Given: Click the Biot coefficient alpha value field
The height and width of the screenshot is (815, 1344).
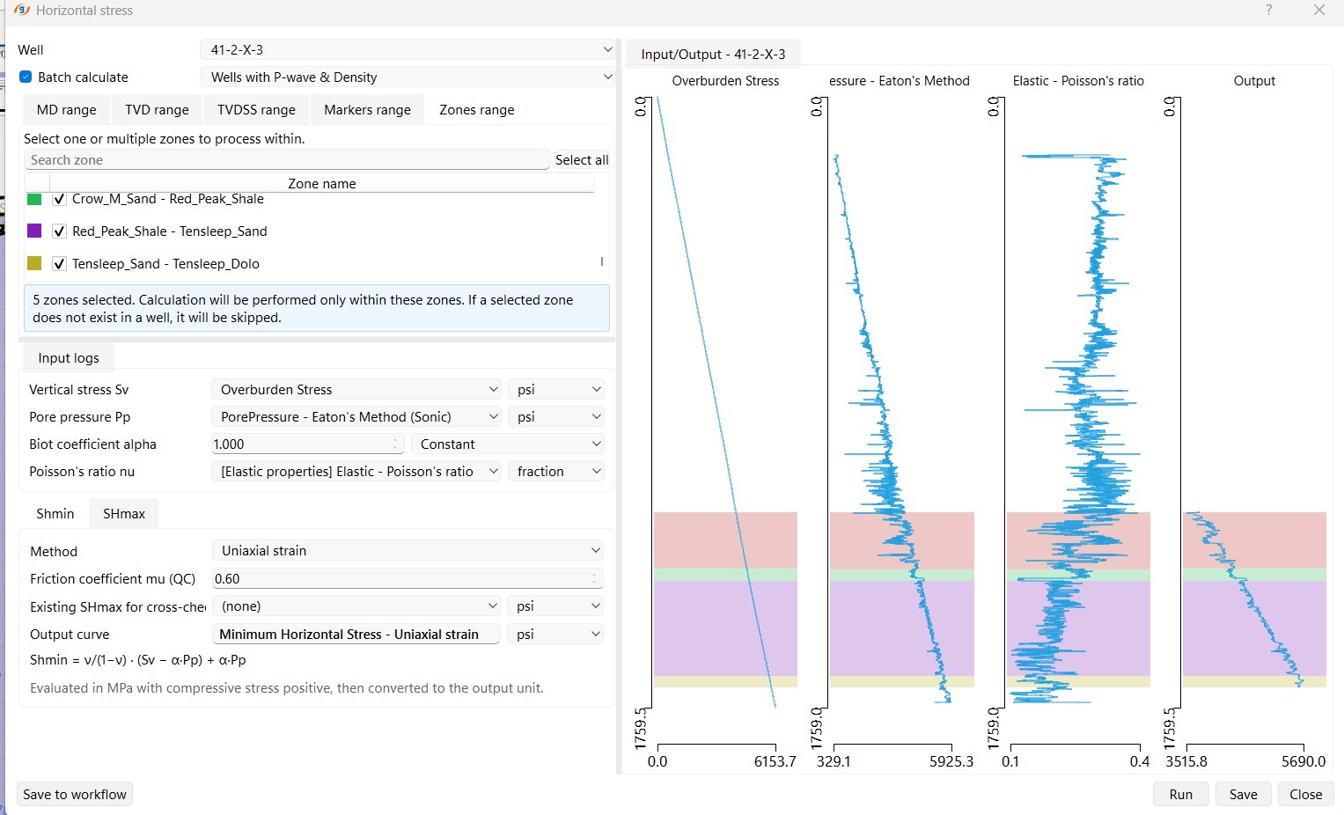Looking at the screenshot, I should pos(307,444).
